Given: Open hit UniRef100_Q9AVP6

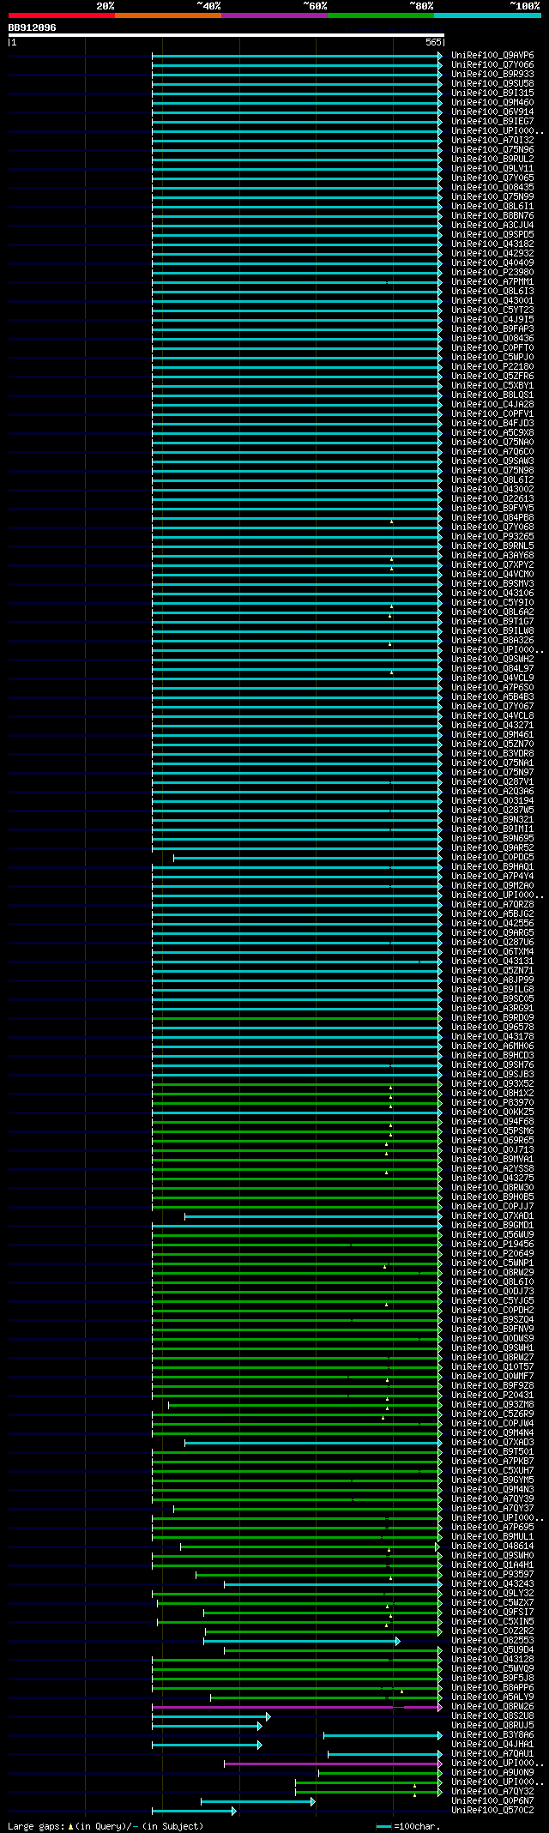Looking at the screenshot, I should click(492, 55).
